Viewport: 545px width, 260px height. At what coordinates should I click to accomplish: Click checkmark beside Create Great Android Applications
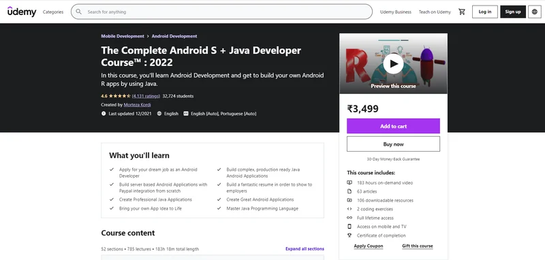pyautogui.click(x=219, y=199)
